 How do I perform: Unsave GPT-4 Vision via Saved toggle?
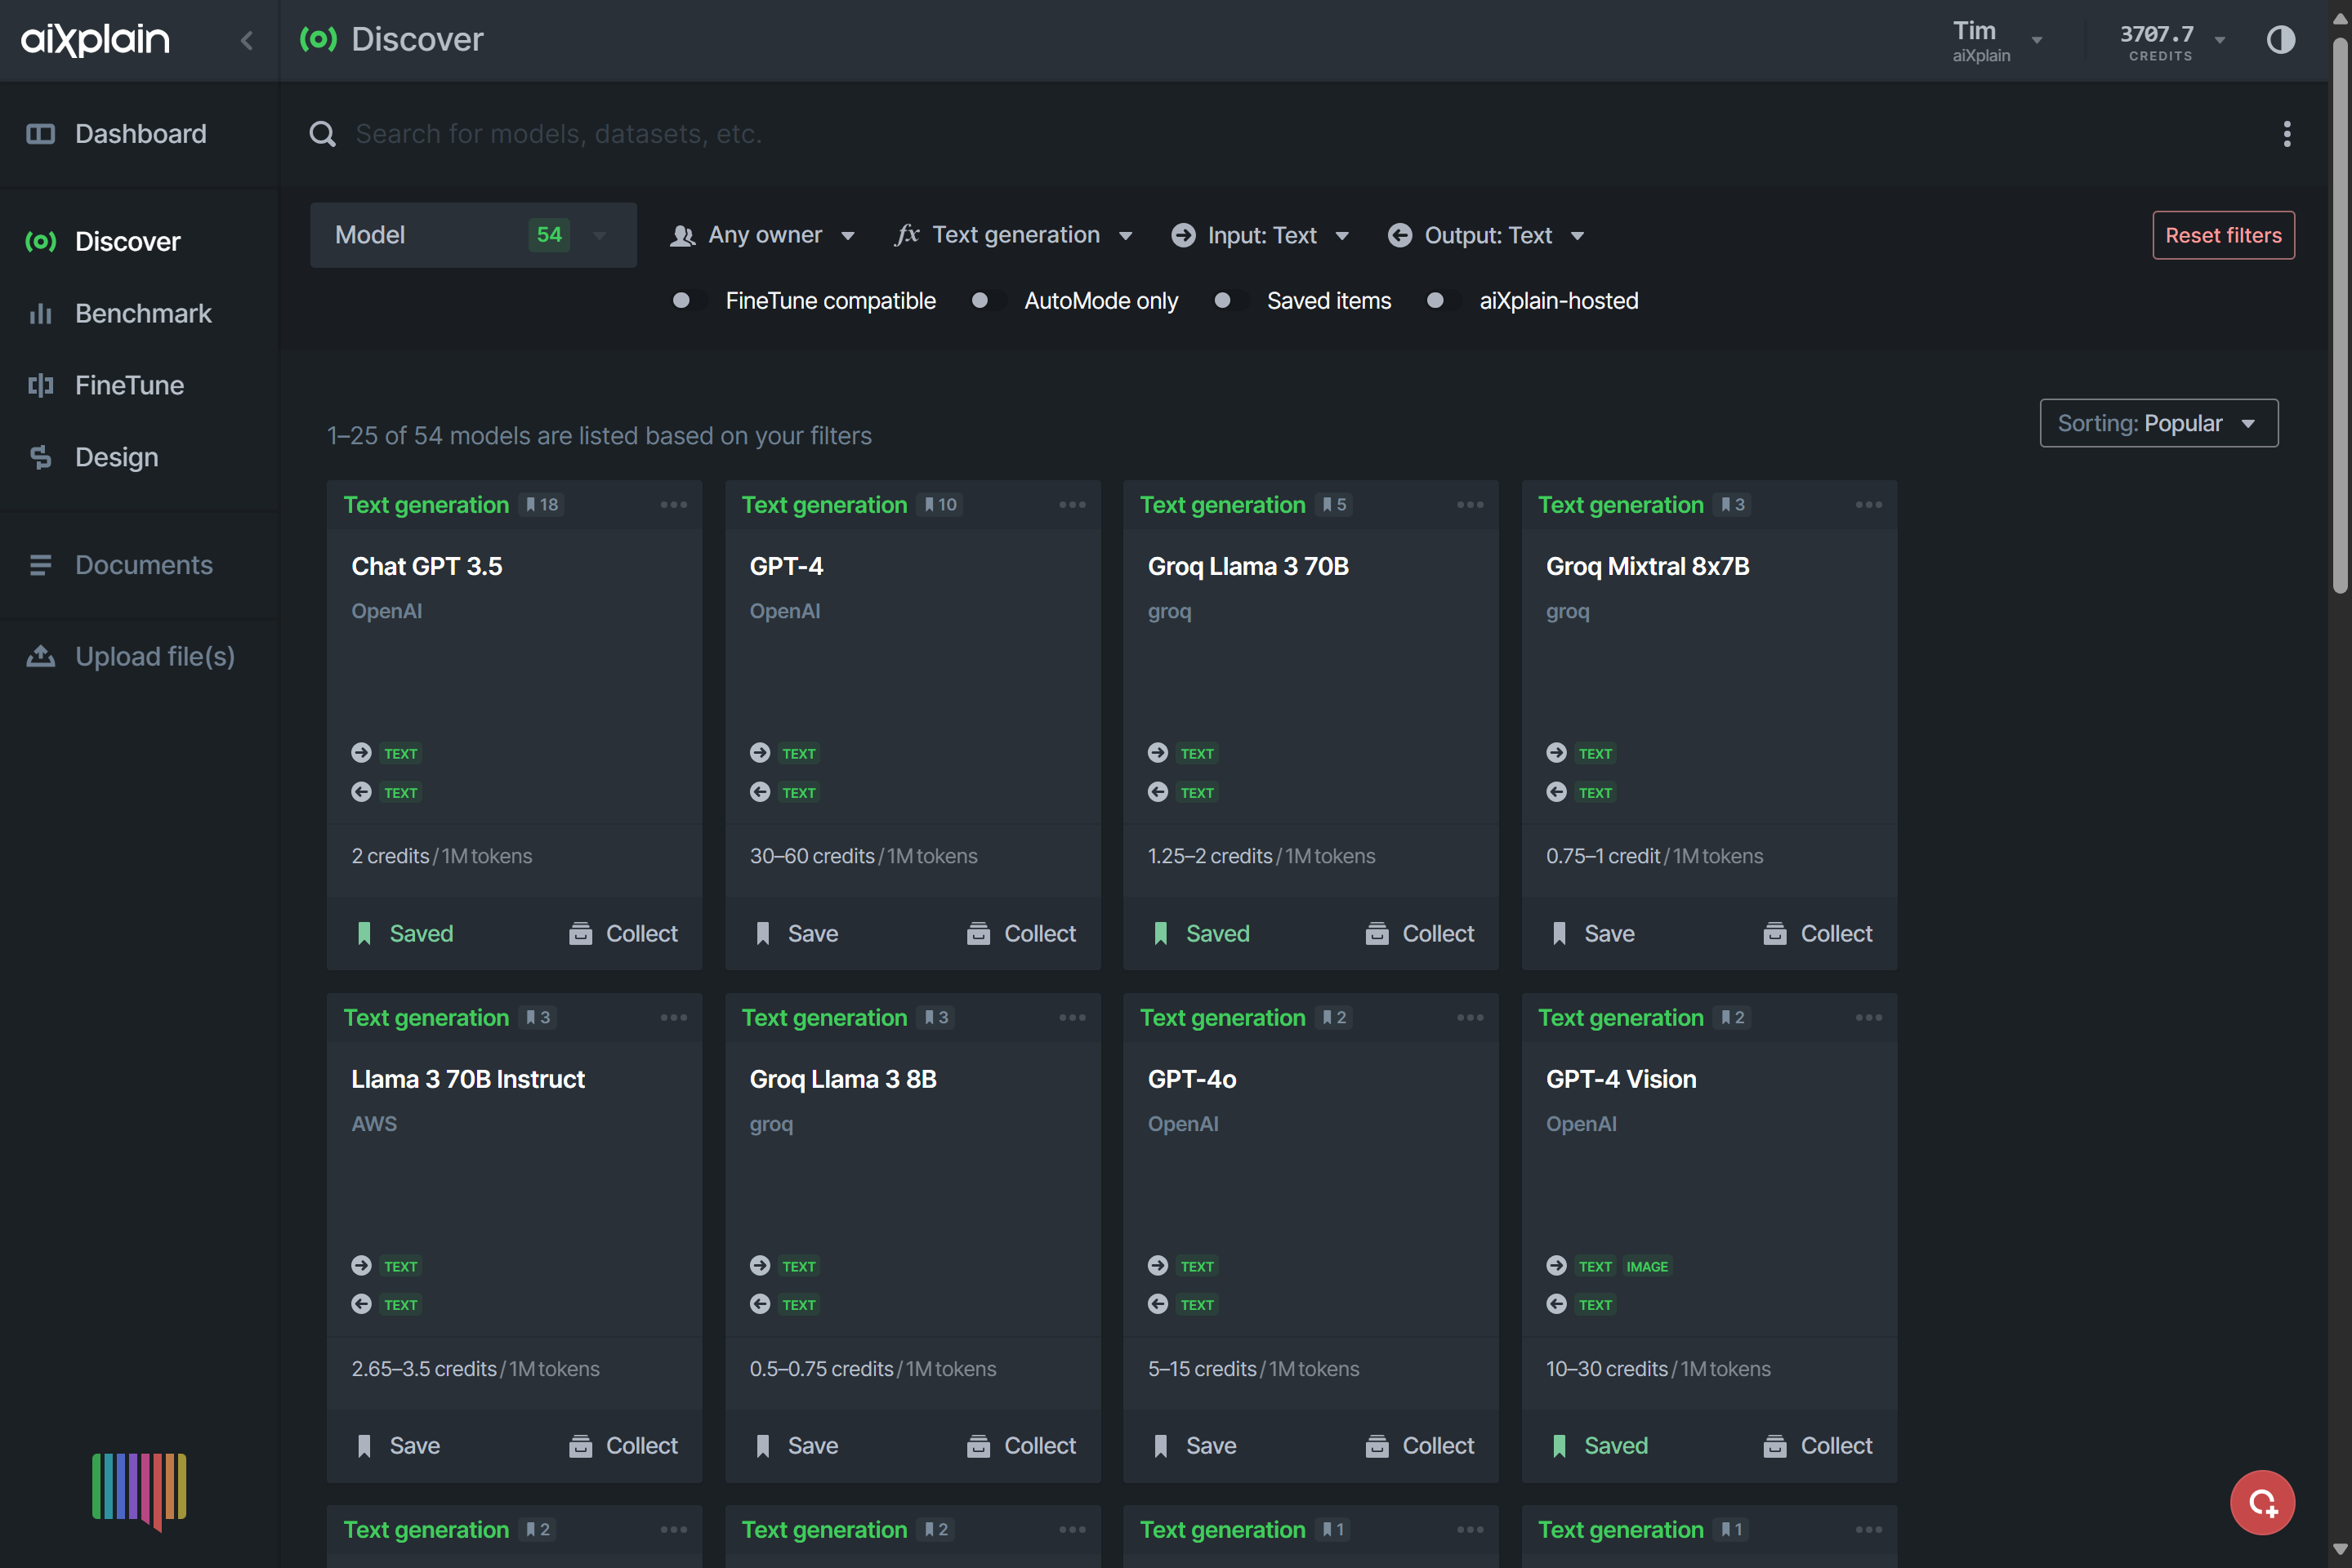click(1599, 1446)
